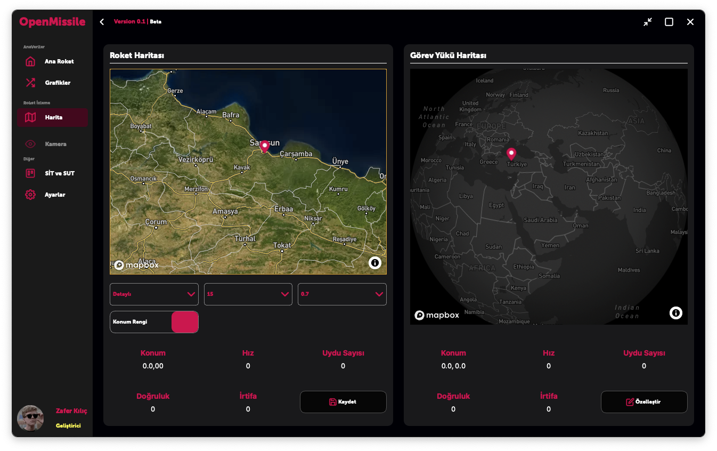Click the Mapbox logo on globe map
This screenshot has width=717, height=451.
click(x=437, y=315)
